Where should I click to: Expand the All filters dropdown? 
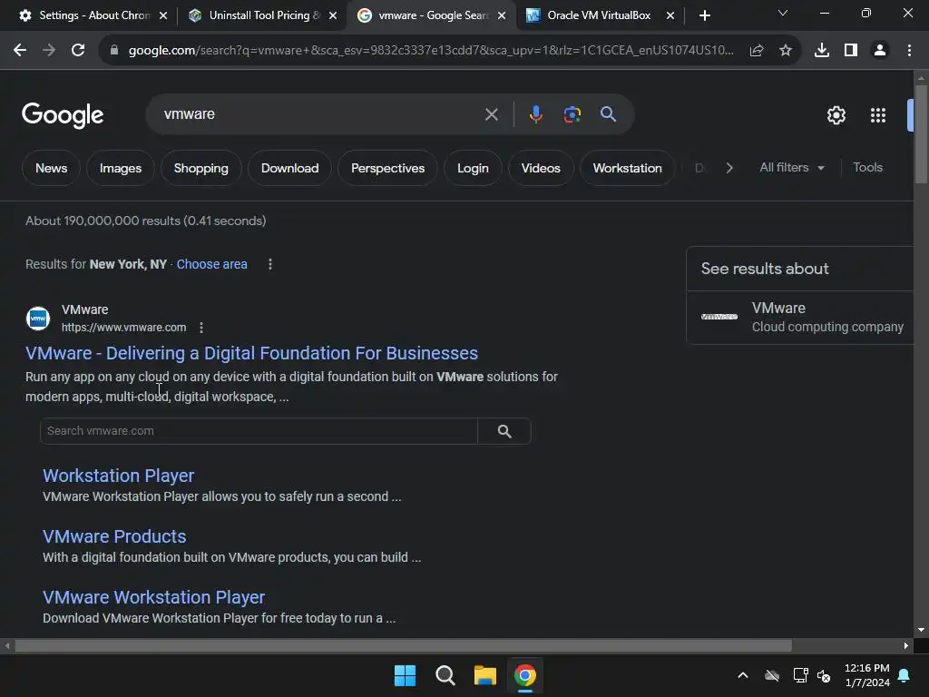792,168
